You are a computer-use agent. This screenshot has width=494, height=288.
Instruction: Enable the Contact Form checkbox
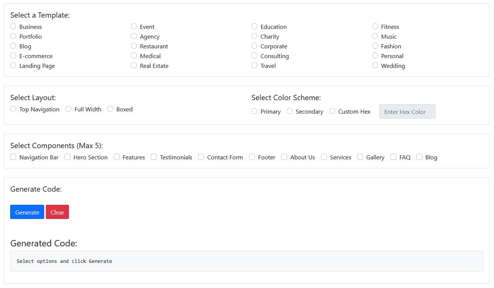pyautogui.click(x=201, y=157)
